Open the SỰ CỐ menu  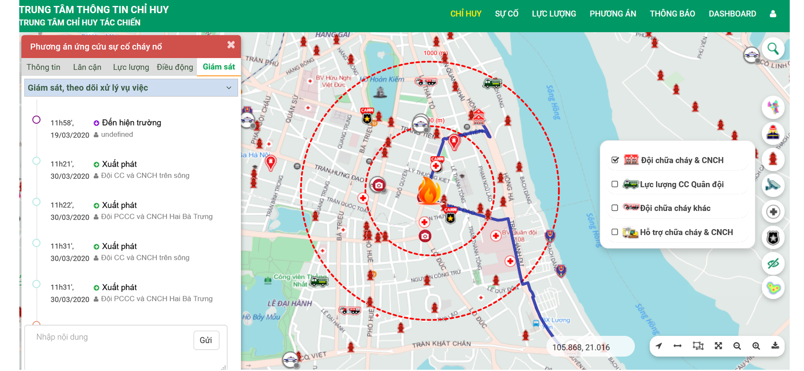pyautogui.click(x=506, y=14)
